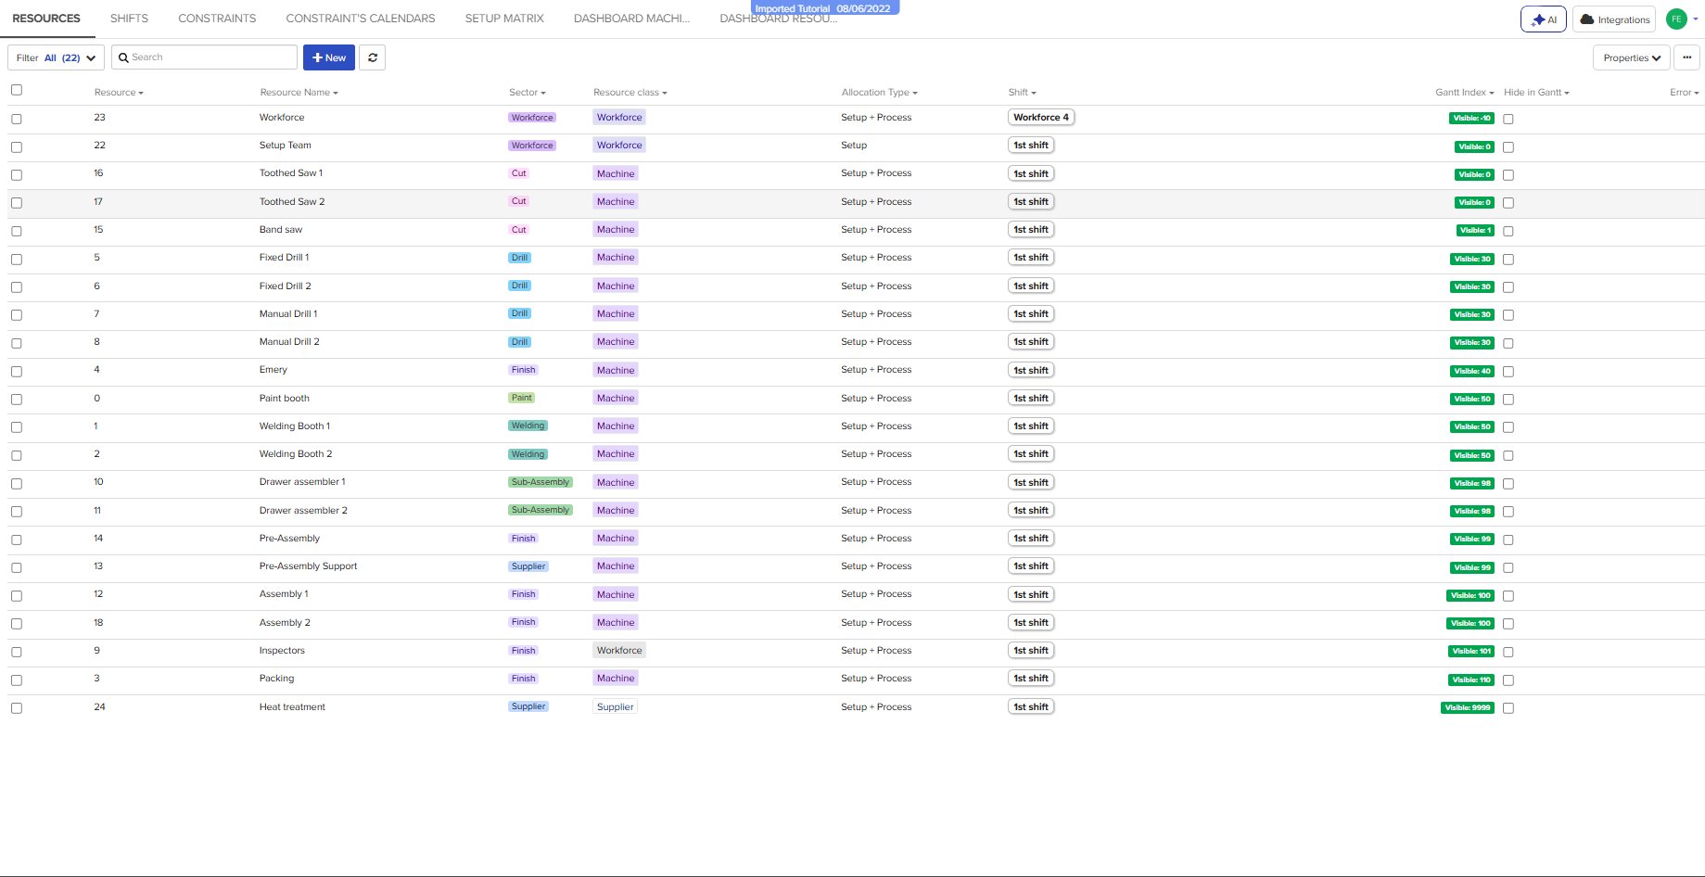
Task: Click the Paint sector tag
Action: tap(522, 399)
